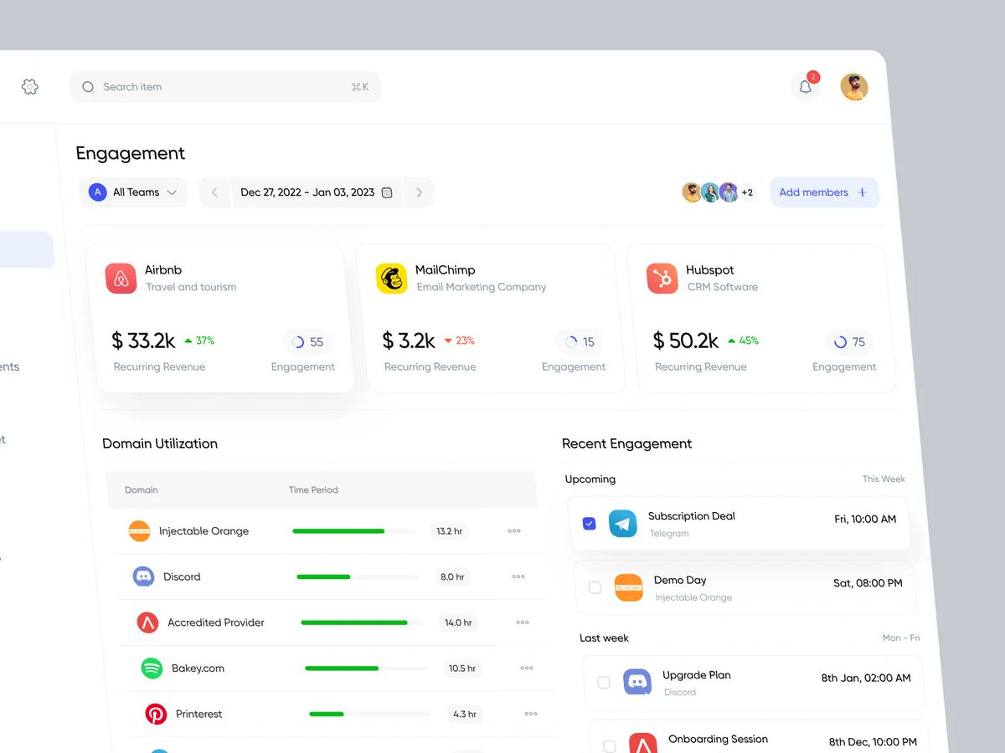Open the user profile avatar
The width and height of the screenshot is (1005, 753).
(854, 87)
